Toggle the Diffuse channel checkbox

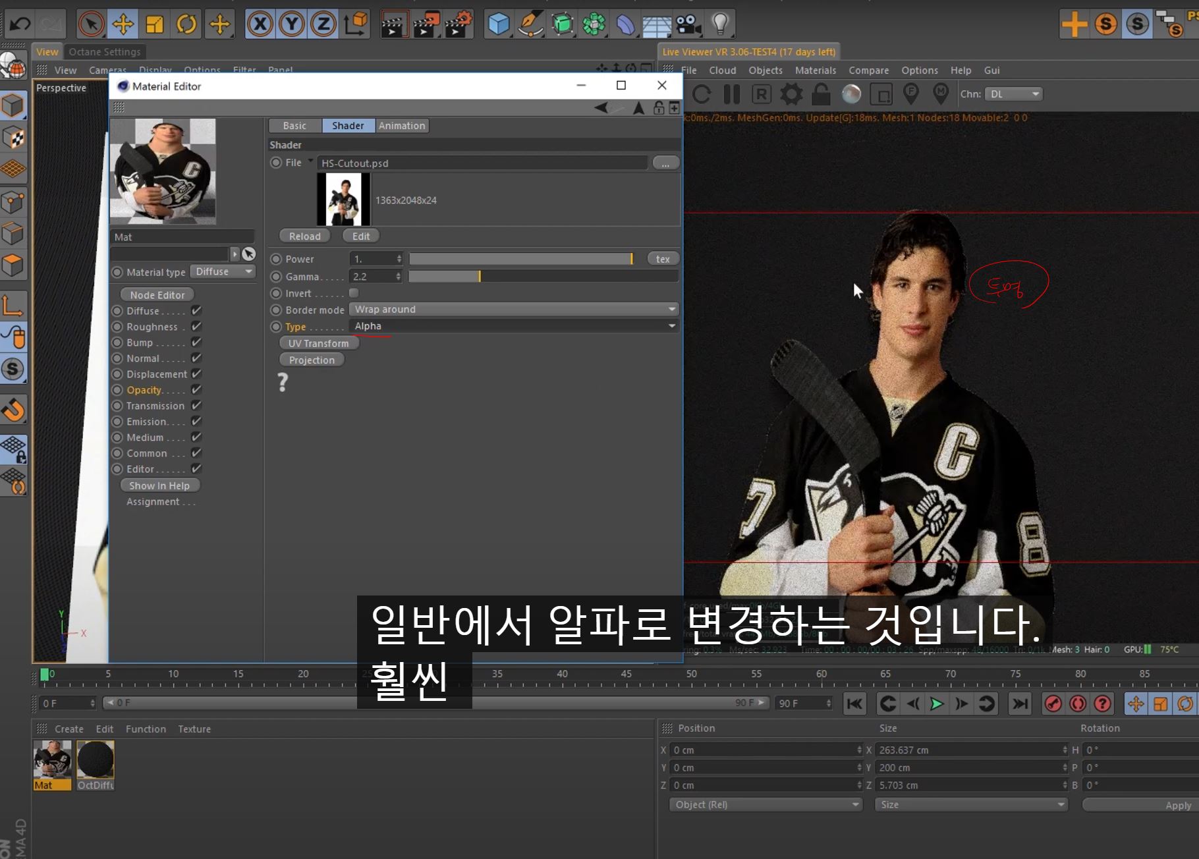[196, 310]
